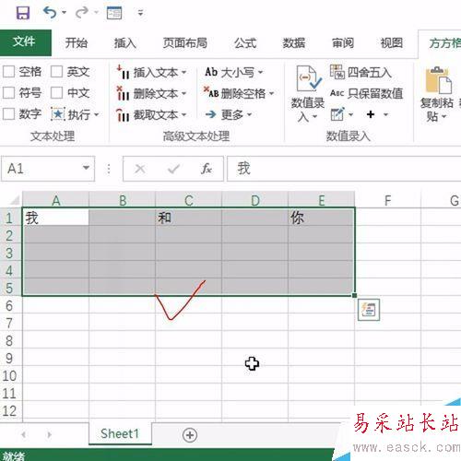This screenshot has height=461, width=461.
Task: Expand the 删除文本 dropdown arrow
Action: coord(183,93)
